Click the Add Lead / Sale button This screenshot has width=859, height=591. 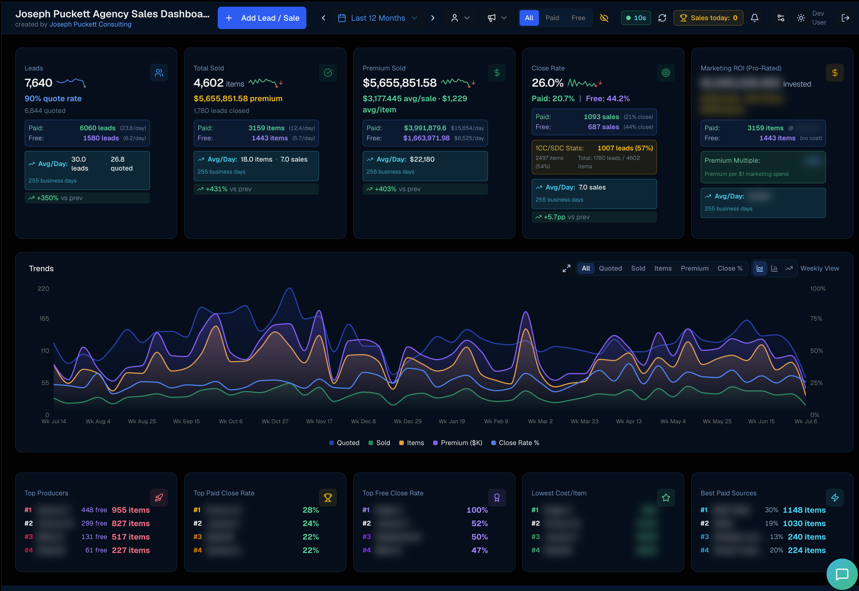click(x=262, y=18)
